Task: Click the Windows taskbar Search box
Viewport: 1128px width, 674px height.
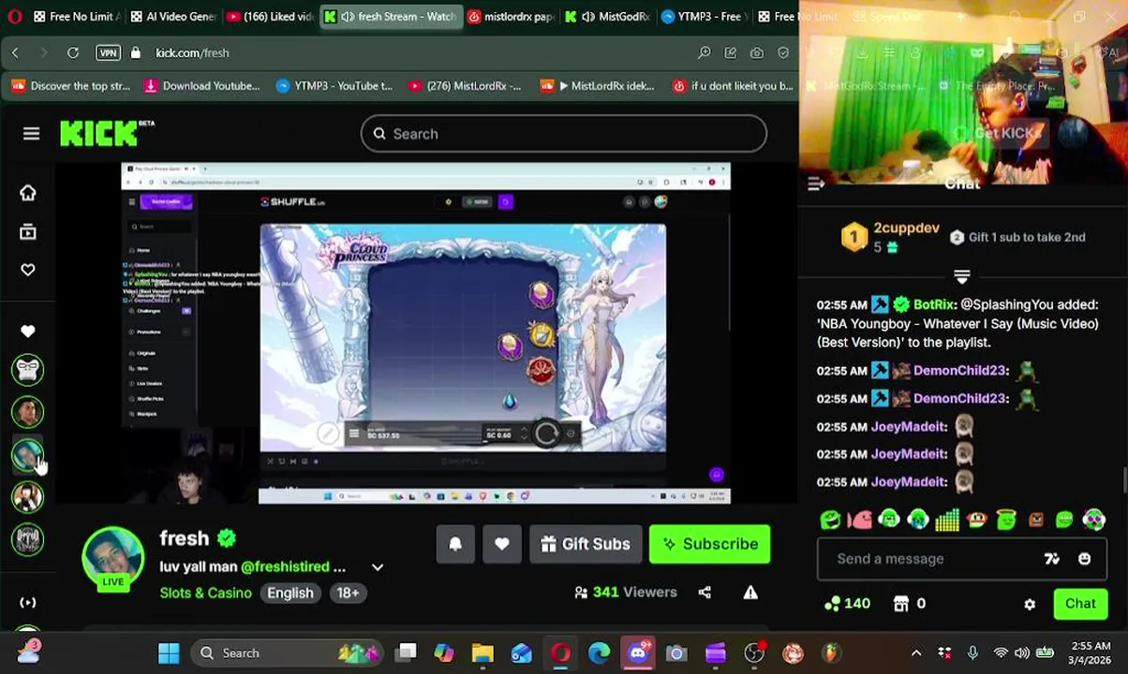Action: (x=286, y=653)
